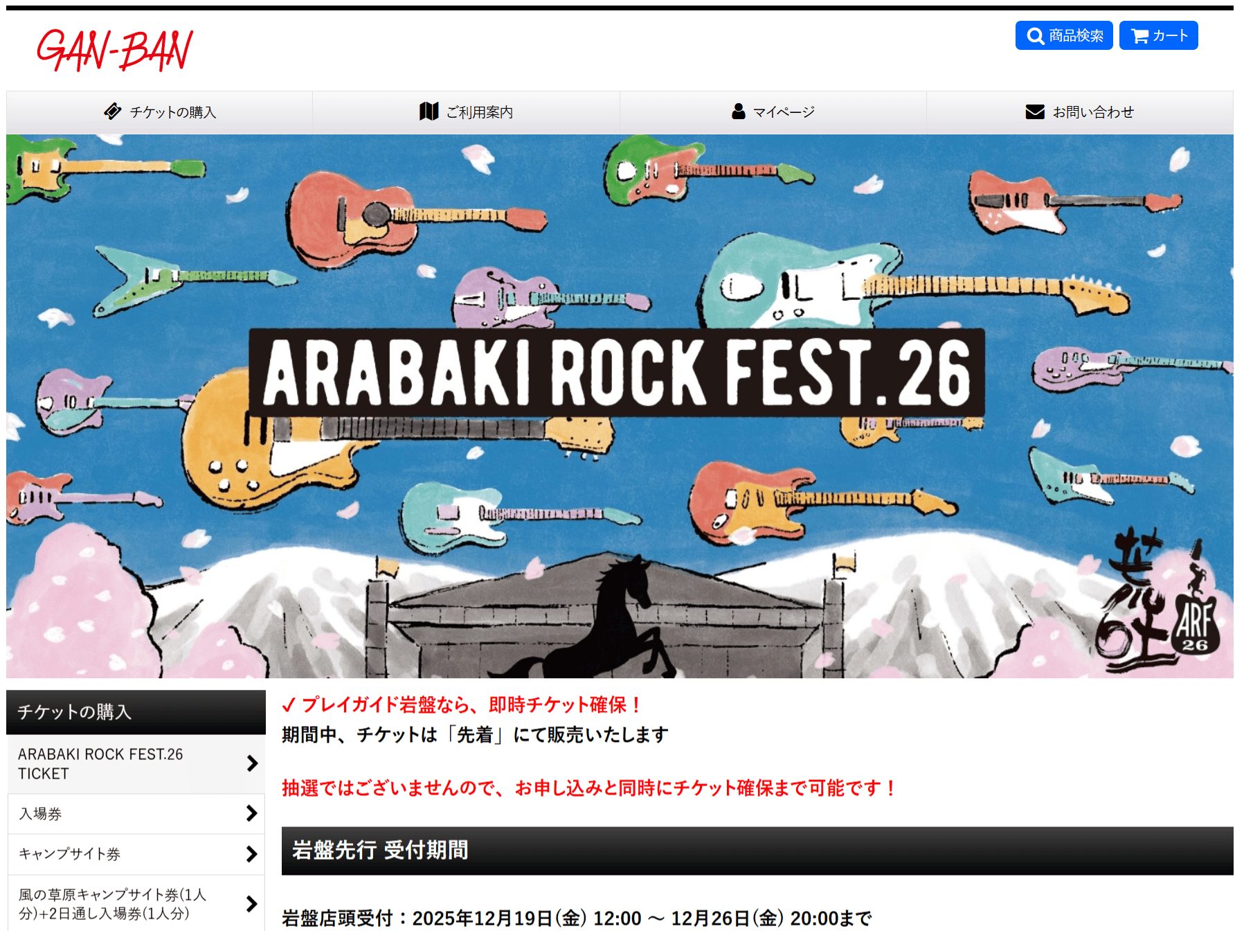Click the カート button
Screen dimensions: 1244x931
1159,35
